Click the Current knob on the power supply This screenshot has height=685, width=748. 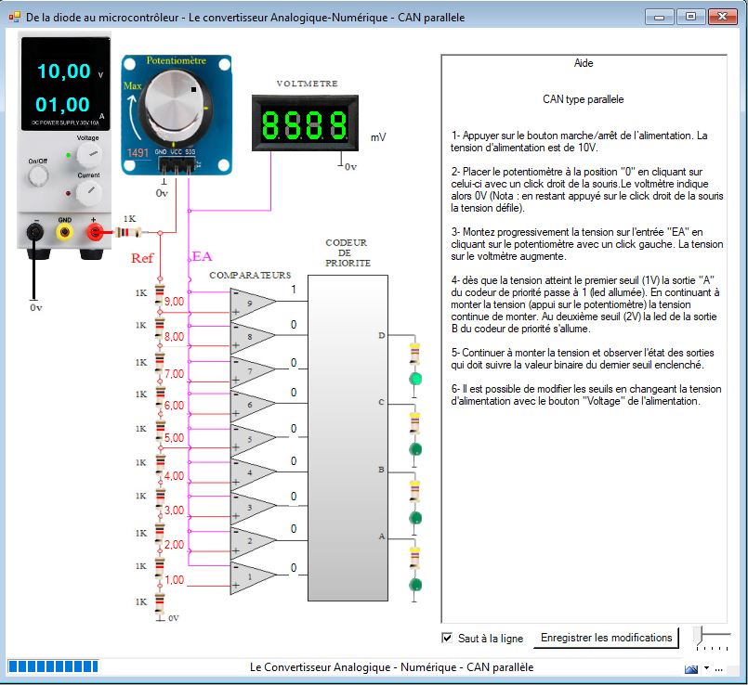click(88, 191)
